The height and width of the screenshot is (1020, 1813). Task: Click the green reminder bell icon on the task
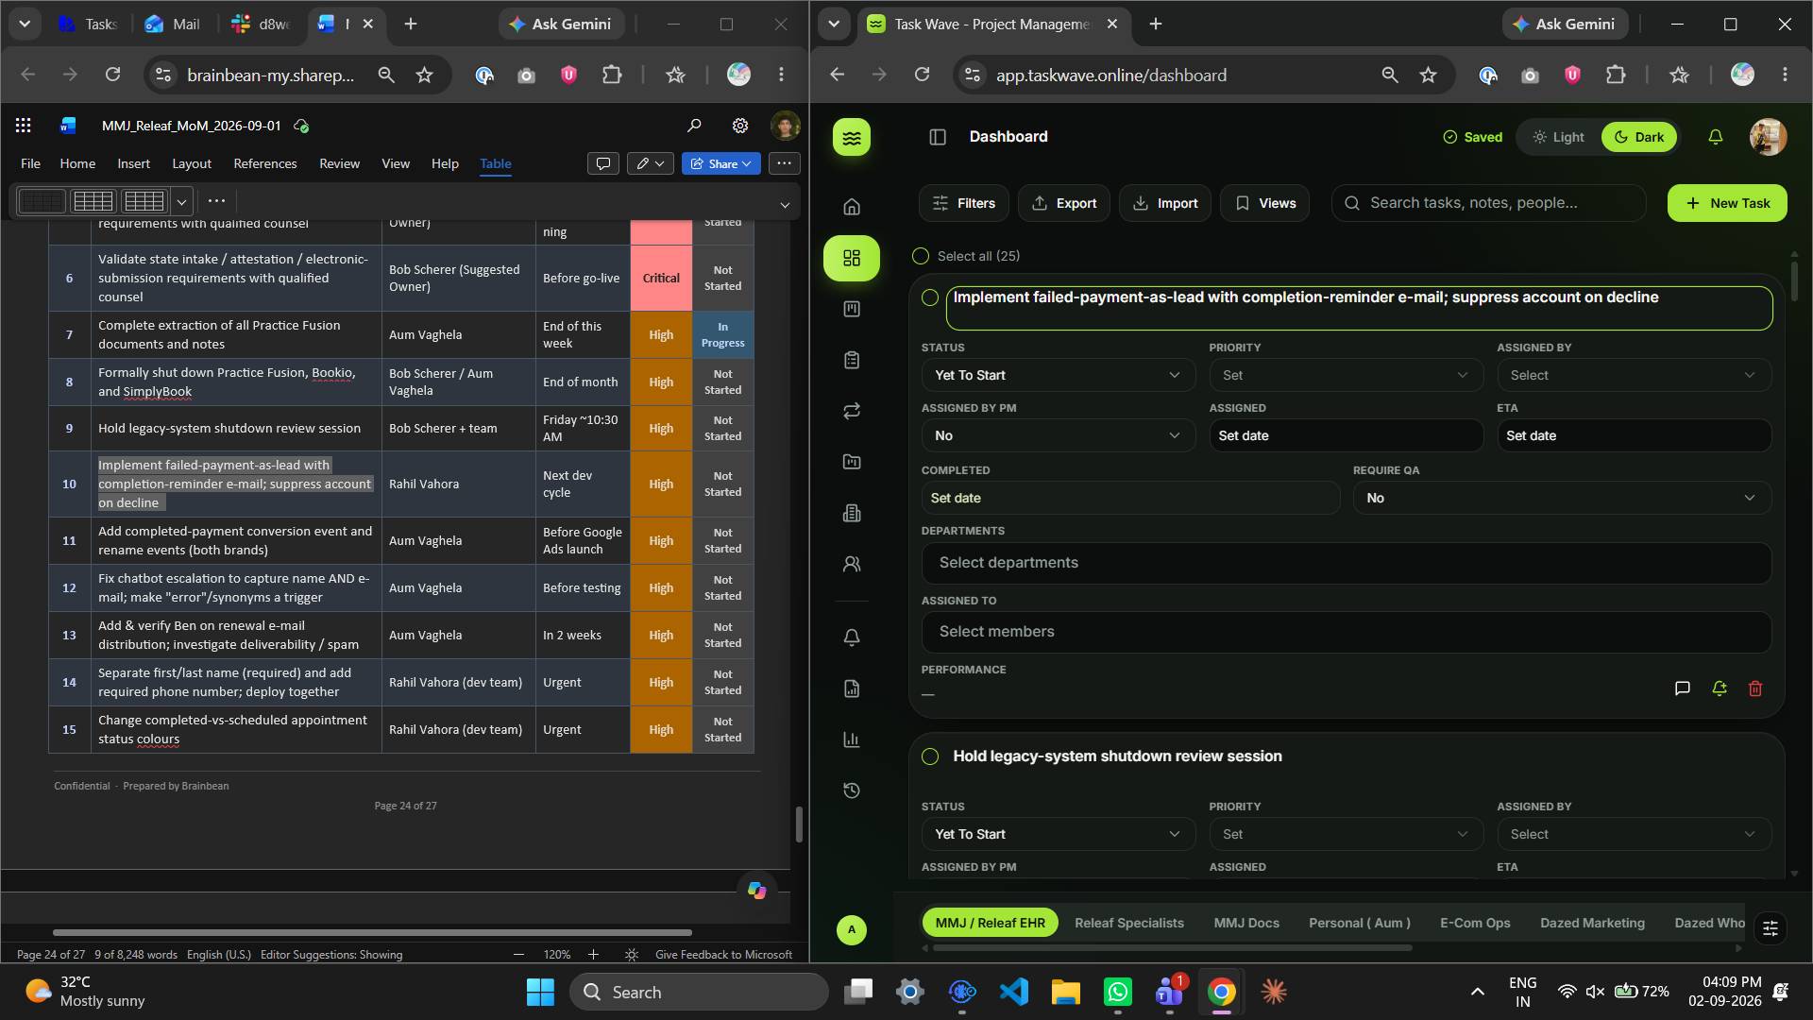[1719, 688]
